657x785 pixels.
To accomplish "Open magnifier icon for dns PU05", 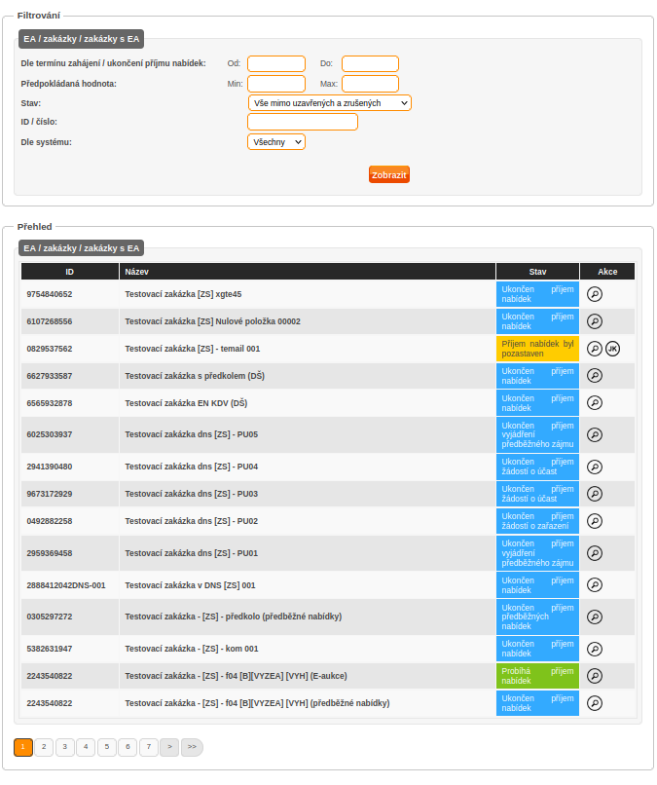I will point(594,434).
